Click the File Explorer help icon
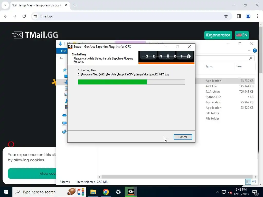 pos(255,51)
